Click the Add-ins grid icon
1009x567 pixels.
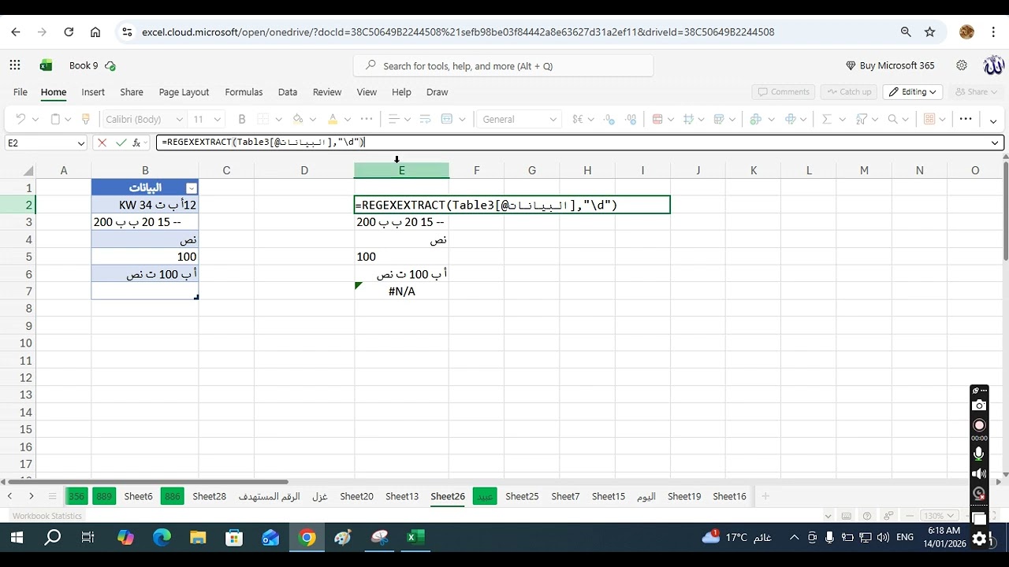pyautogui.click(x=929, y=119)
